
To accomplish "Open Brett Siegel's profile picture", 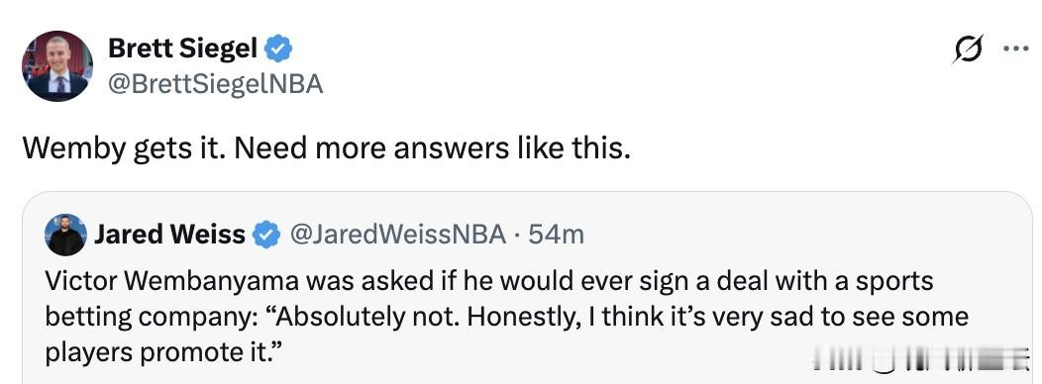I will click(57, 65).
